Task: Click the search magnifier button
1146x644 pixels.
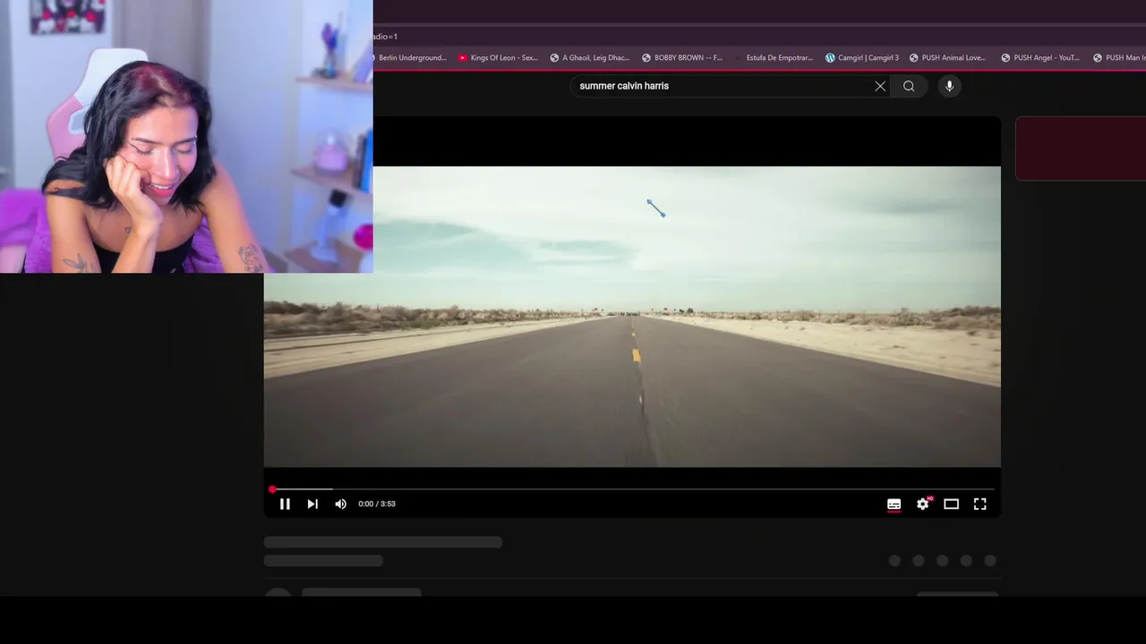Action: click(x=909, y=86)
